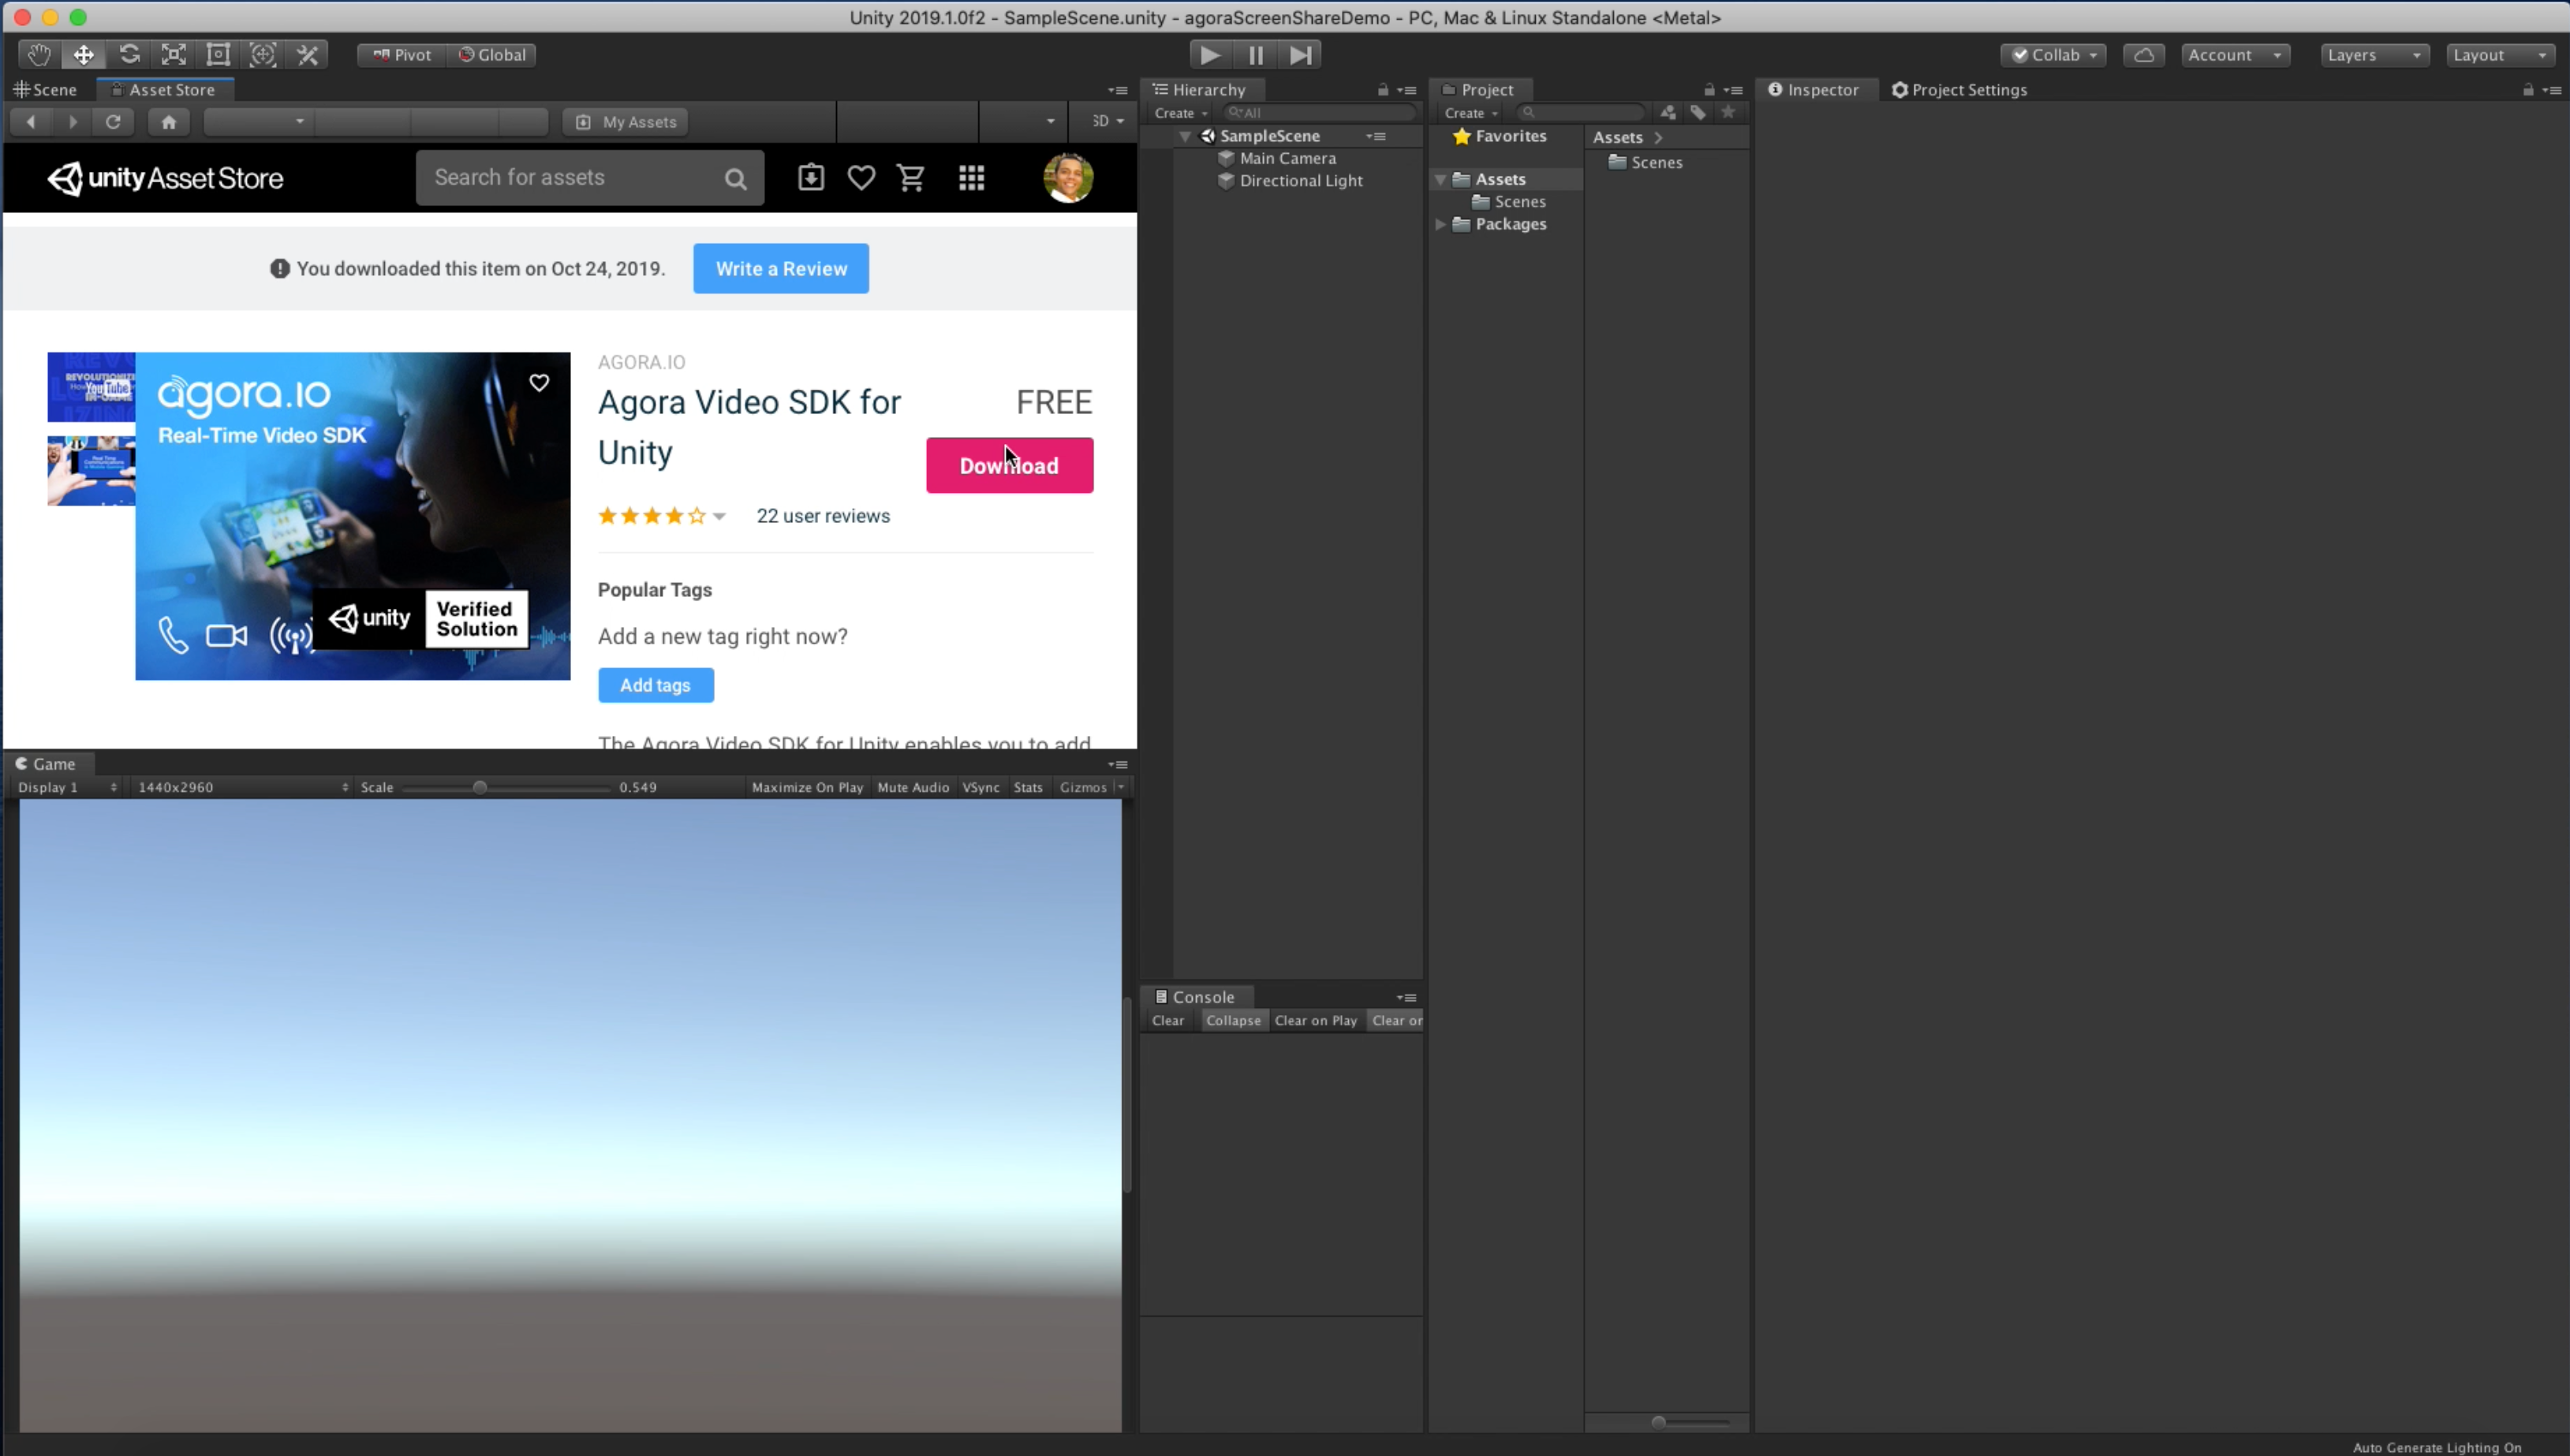Toggle Console Collapse option
This screenshot has height=1456, width=2570.
click(1233, 1020)
